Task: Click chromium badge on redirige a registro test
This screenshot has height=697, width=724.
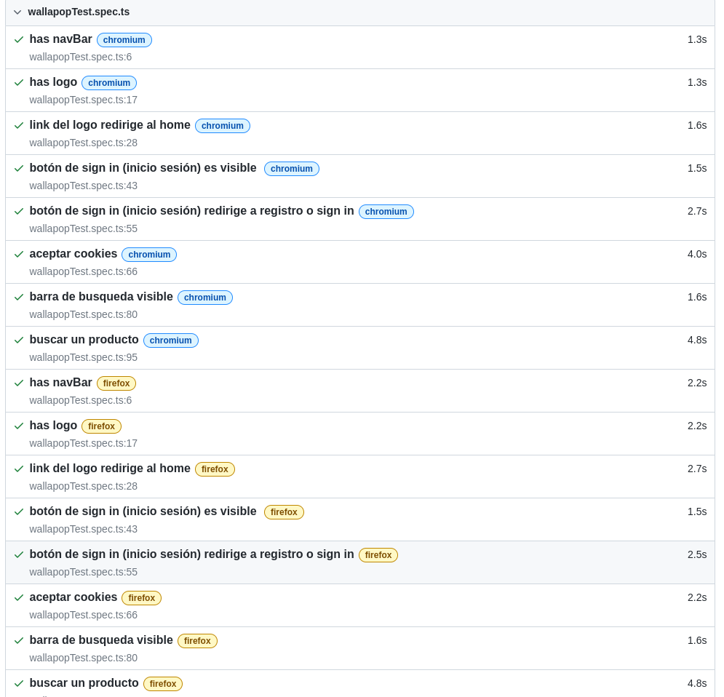Action: (386, 212)
